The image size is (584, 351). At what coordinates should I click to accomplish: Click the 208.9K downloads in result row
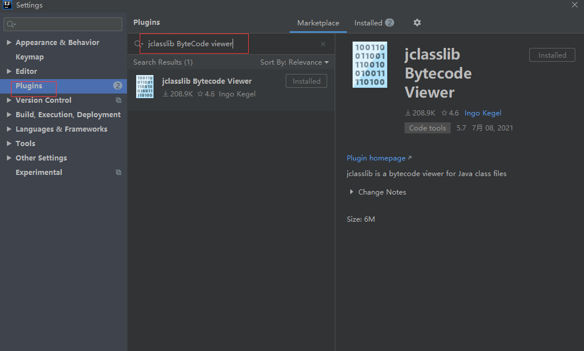[x=178, y=94]
